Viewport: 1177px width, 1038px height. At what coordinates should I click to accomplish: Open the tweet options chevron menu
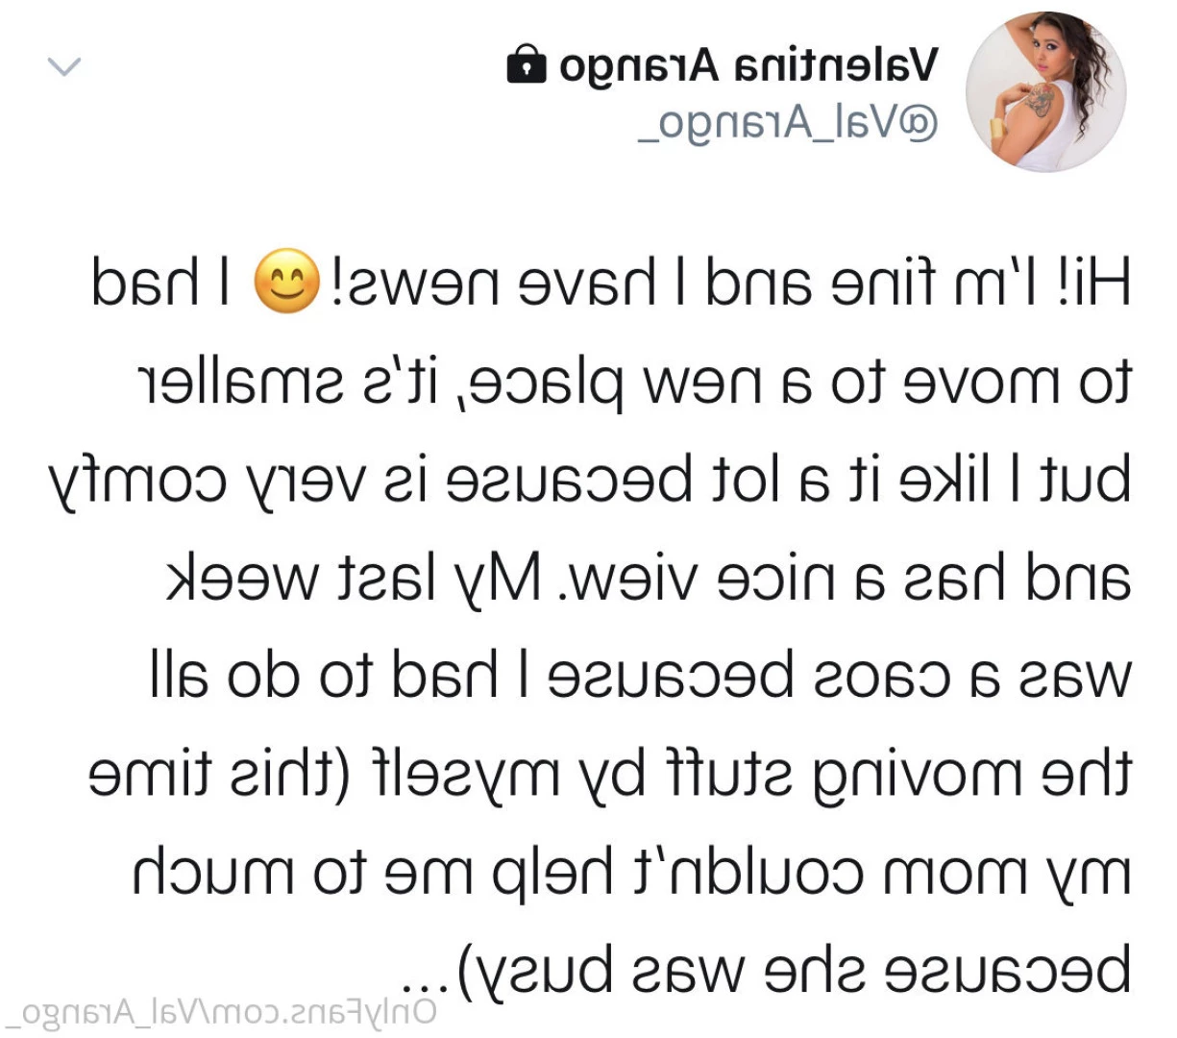64,67
